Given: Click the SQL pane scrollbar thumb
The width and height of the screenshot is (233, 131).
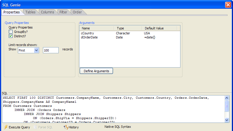Looking at the screenshot, I should [x=227, y=106].
